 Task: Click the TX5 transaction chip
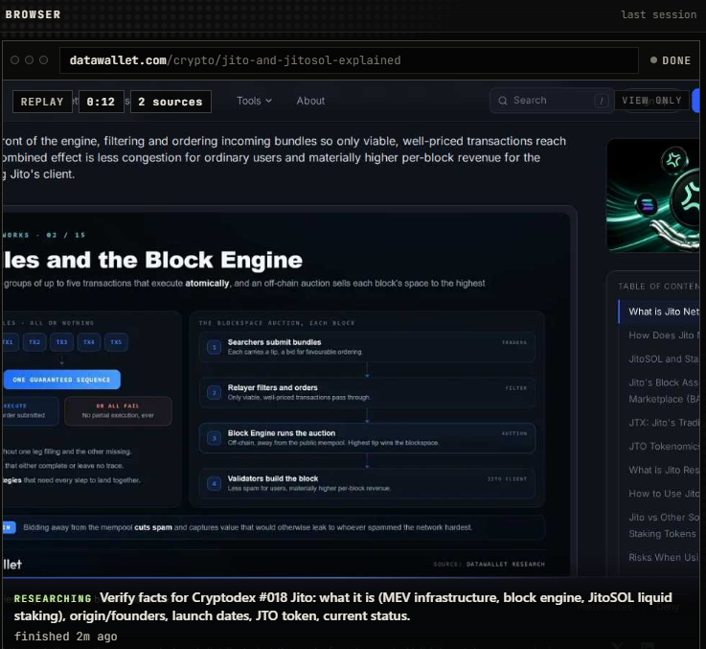pyautogui.click(x=116, y=342)
